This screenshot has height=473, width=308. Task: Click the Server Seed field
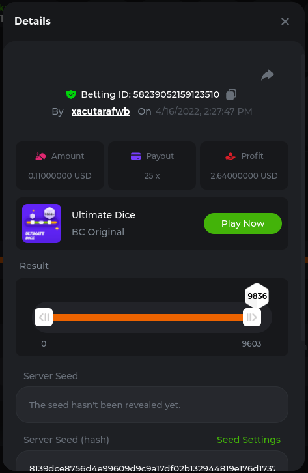[152, 405]
